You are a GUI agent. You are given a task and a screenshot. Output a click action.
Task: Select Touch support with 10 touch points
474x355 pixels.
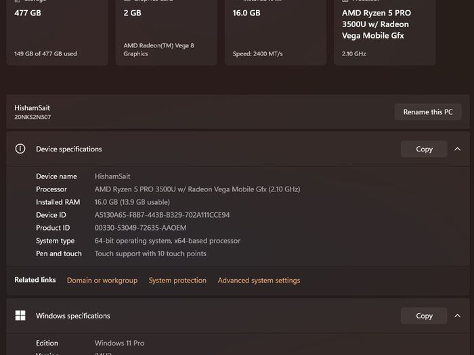(x=150, y=254)
